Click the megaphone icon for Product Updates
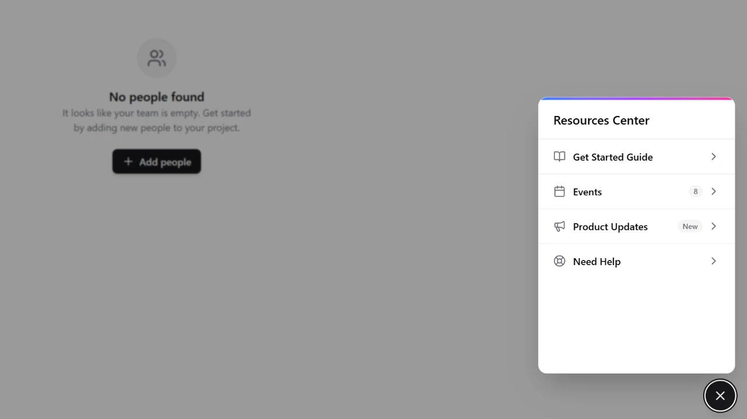The height and width of the screenshot is (419, 747). 559,227
